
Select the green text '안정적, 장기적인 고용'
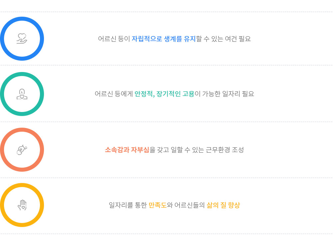tap(165, 94)
